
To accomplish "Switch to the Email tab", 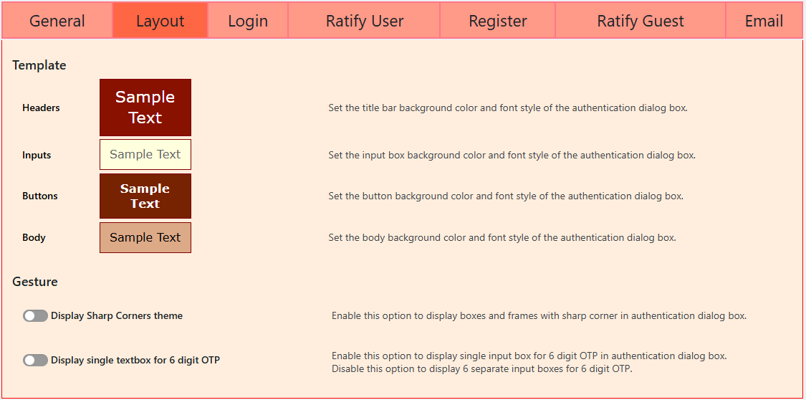I will [764, 21].
